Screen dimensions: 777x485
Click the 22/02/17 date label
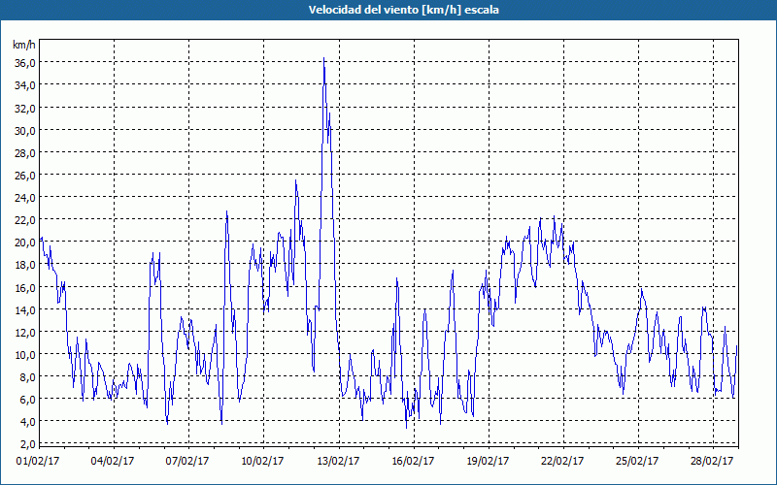click(562, 462)
